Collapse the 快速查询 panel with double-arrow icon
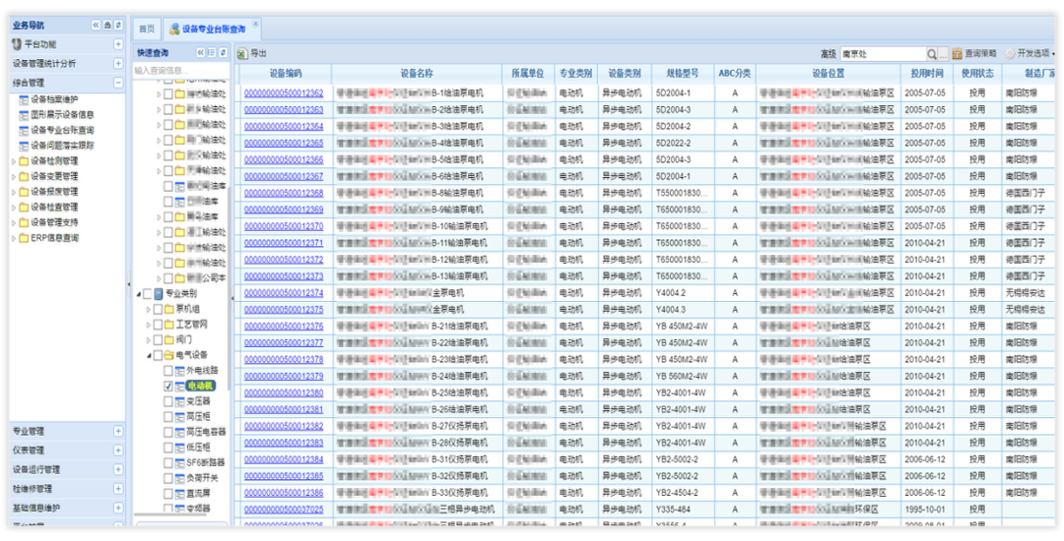Image resolution: width=1064 pixels, height=541 pixels. tap(200, 53)
